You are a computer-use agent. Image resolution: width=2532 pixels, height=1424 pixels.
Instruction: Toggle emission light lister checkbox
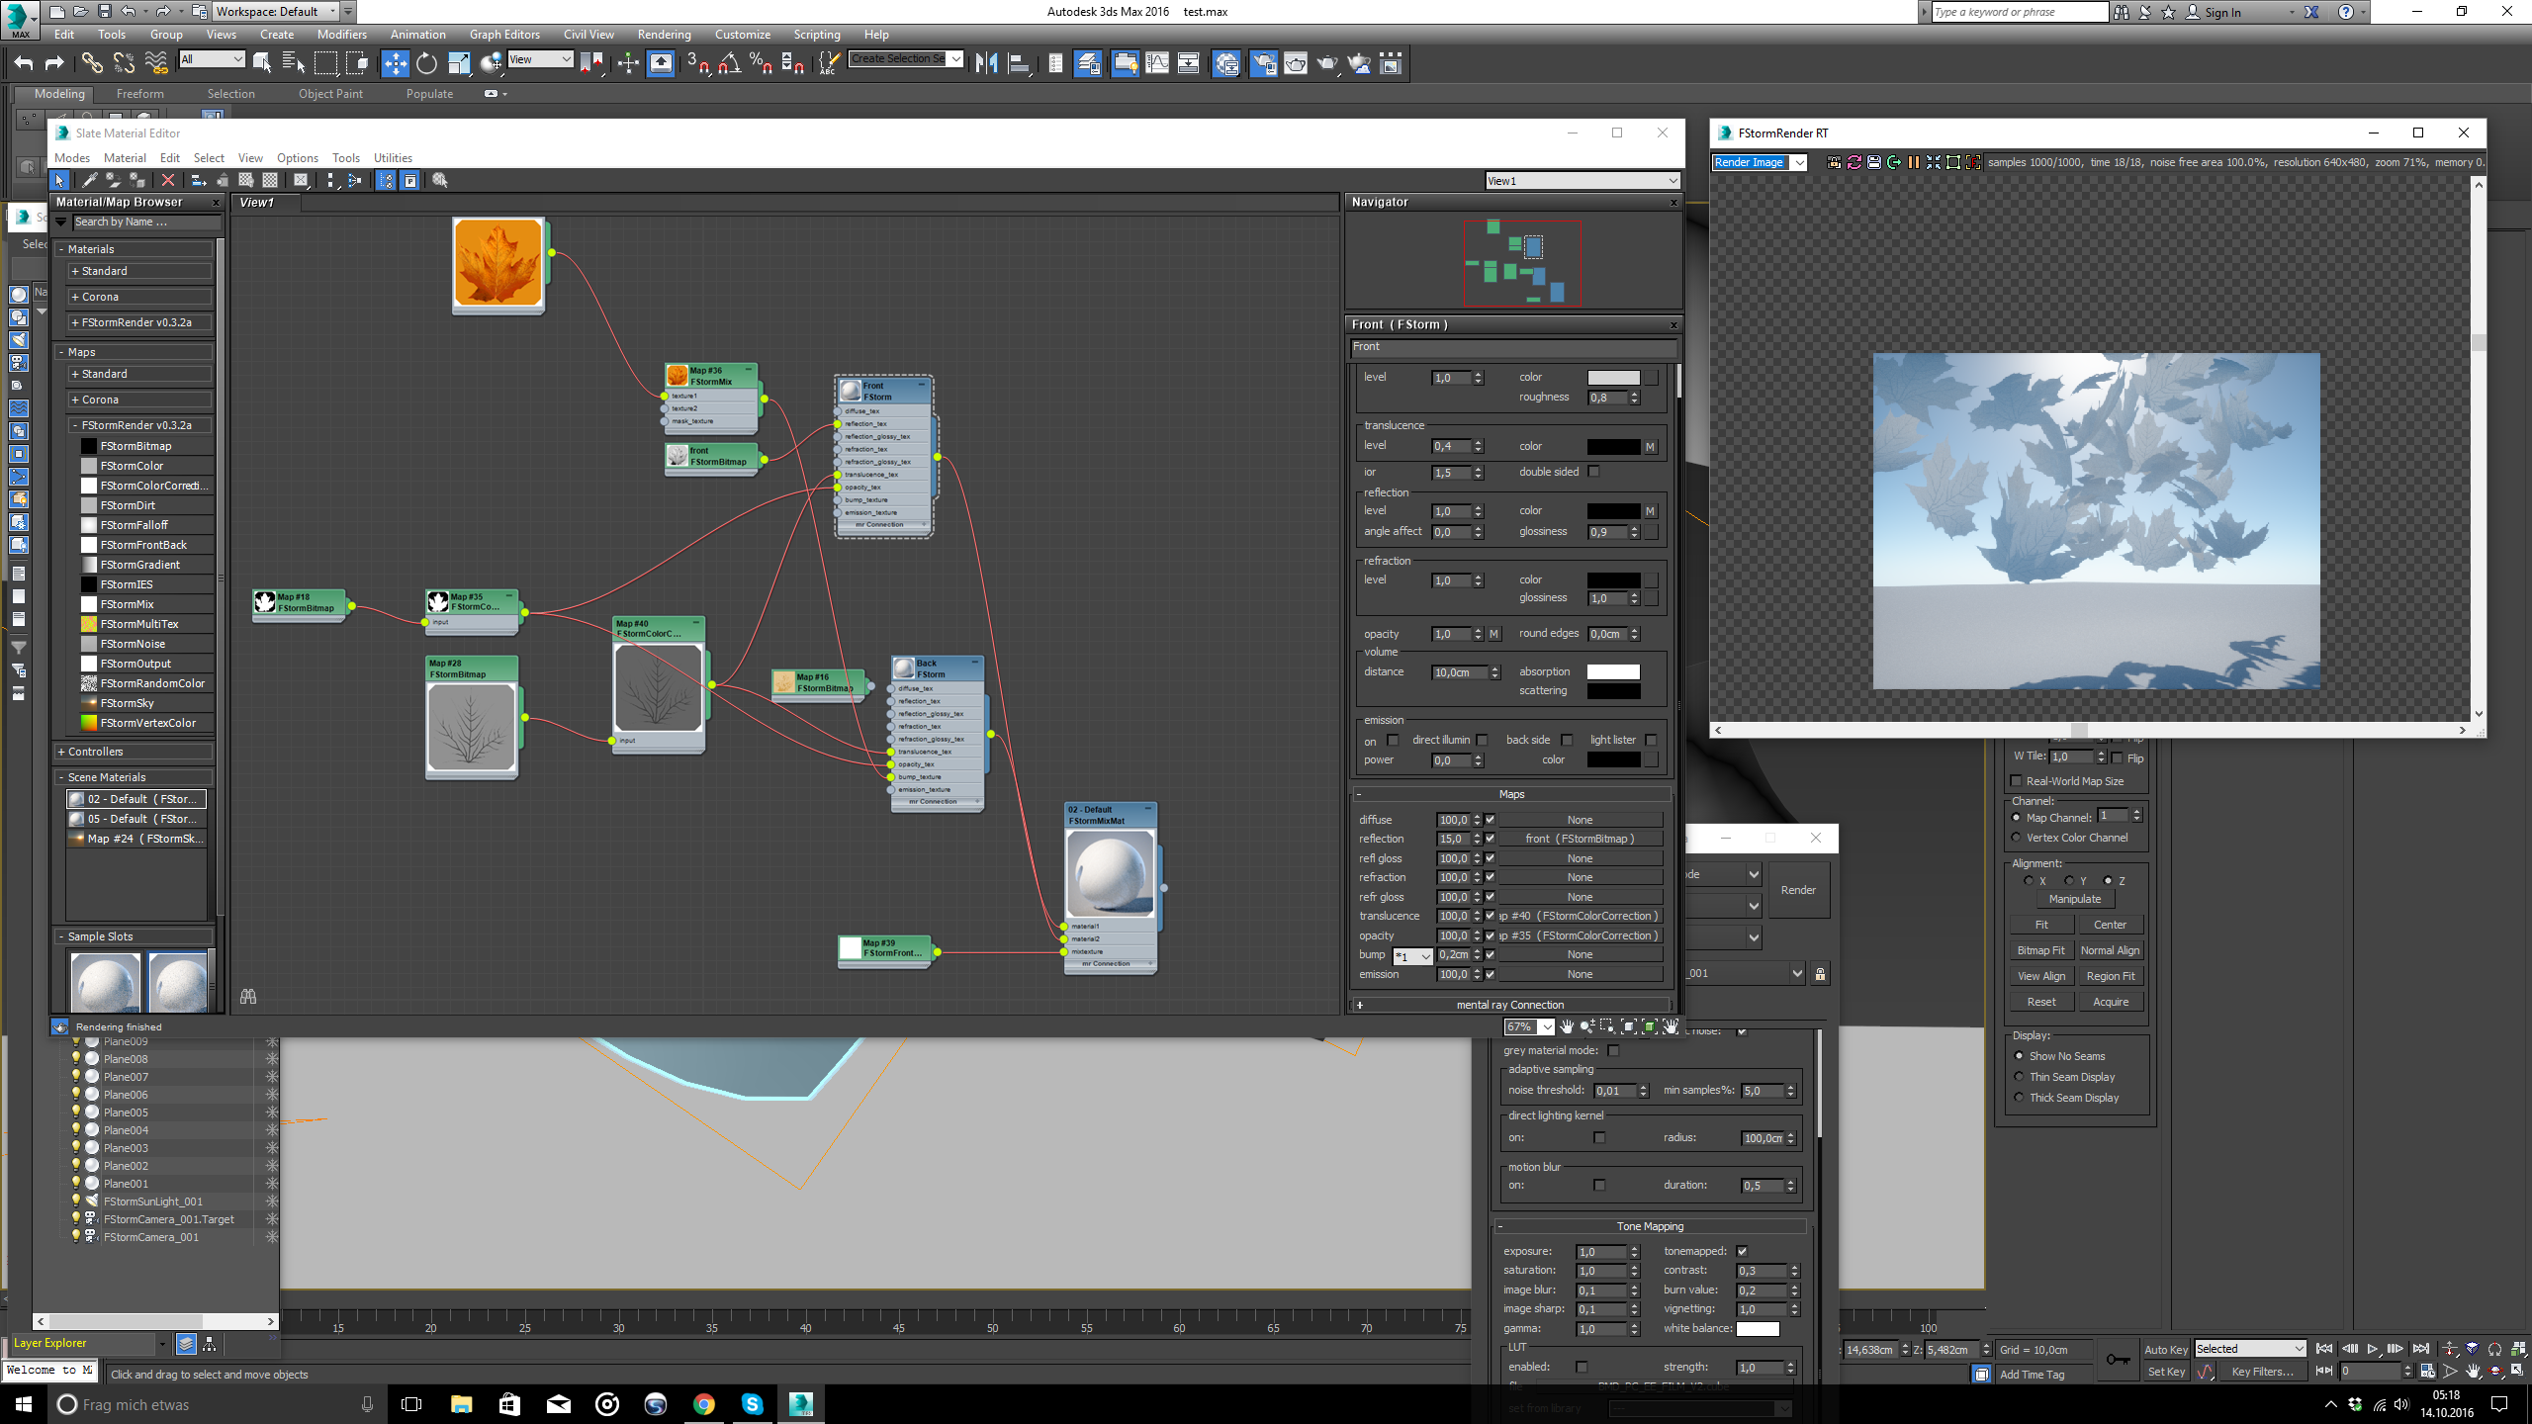pos(1651,740)
